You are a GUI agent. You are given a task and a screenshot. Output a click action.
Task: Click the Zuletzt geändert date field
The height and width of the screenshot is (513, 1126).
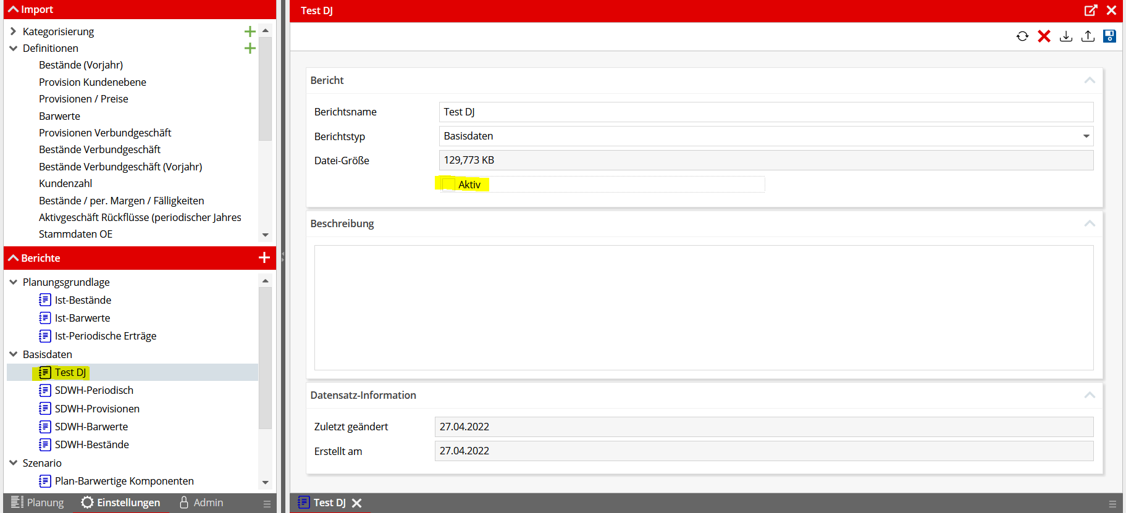[x=764, y=427]
